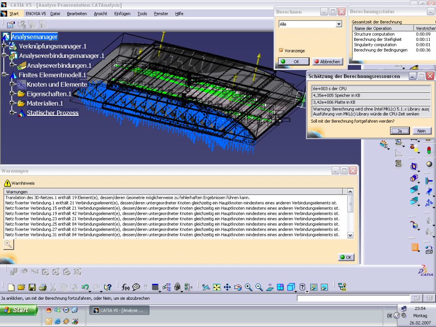Click the traffic light compute icon
Image resolution: width=436 pixels, height=327 pixels.
(x=429, y=150)
